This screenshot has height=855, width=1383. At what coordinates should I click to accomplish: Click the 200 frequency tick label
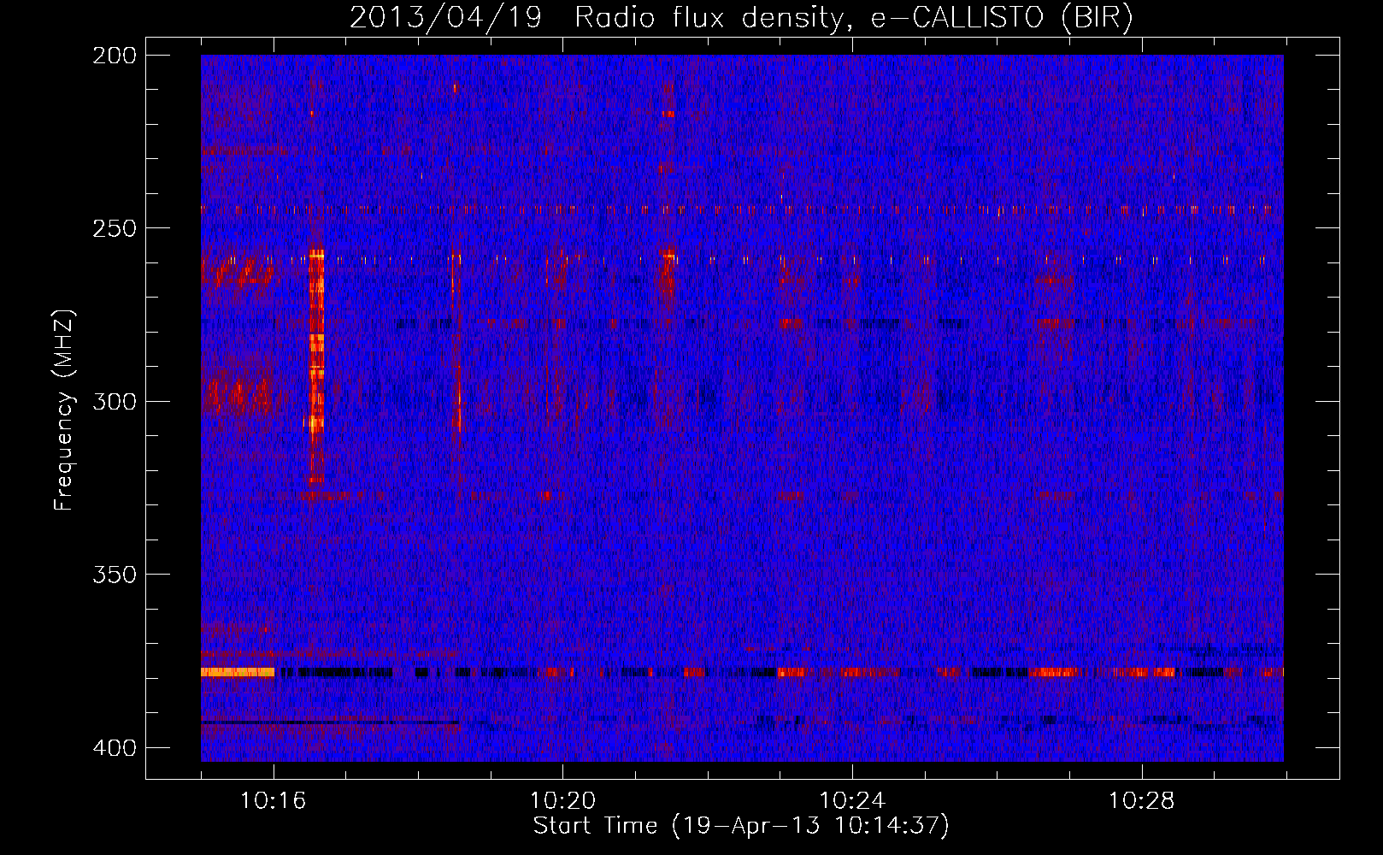(115, 56)
